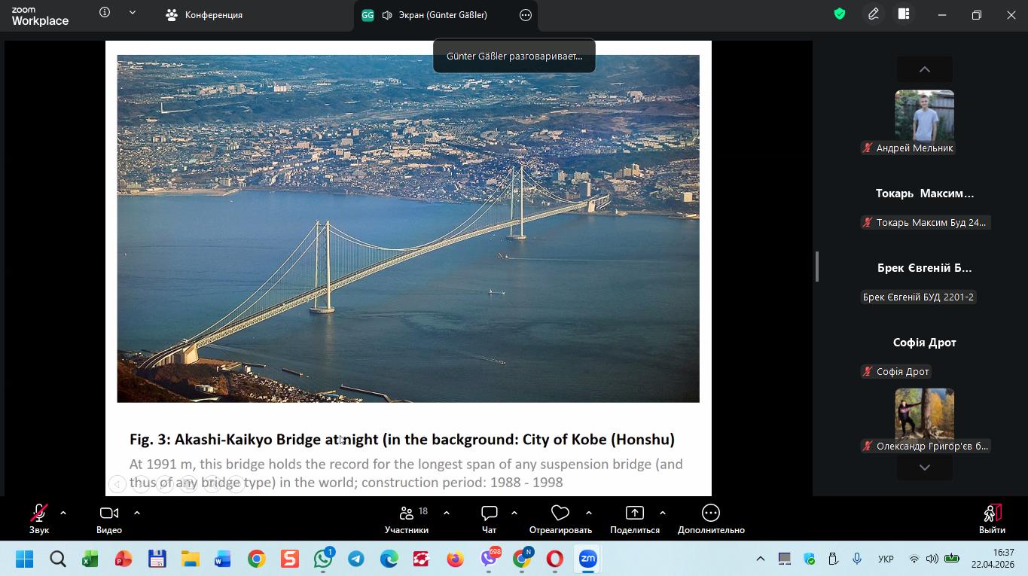This screenshot has height=576, width=1028.
Task: Expand video options arrow next to Видео
Action: tap(137, 513)
